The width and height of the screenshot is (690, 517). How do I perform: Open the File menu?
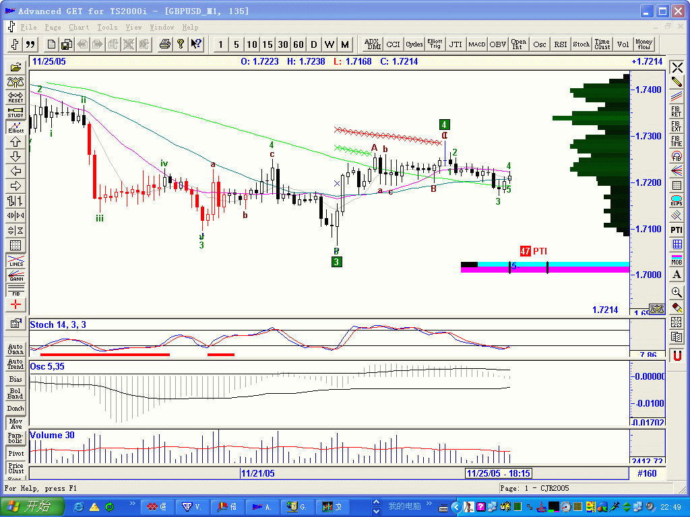(28, 27)
